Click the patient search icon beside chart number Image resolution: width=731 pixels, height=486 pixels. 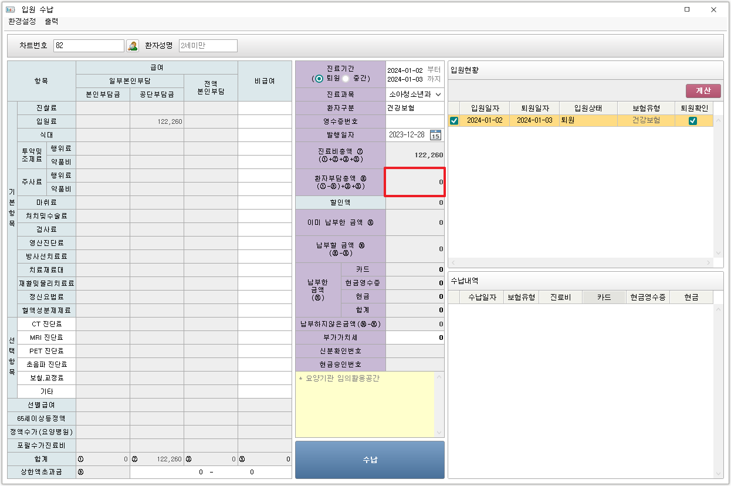click(133, 46)
